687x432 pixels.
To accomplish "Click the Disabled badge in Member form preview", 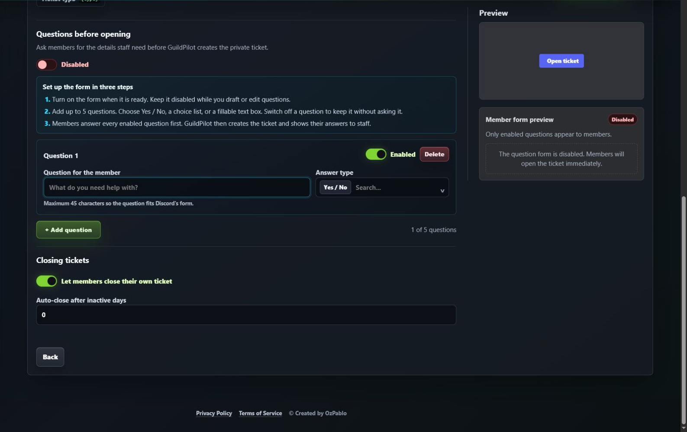I will click(x=622, y=120).
